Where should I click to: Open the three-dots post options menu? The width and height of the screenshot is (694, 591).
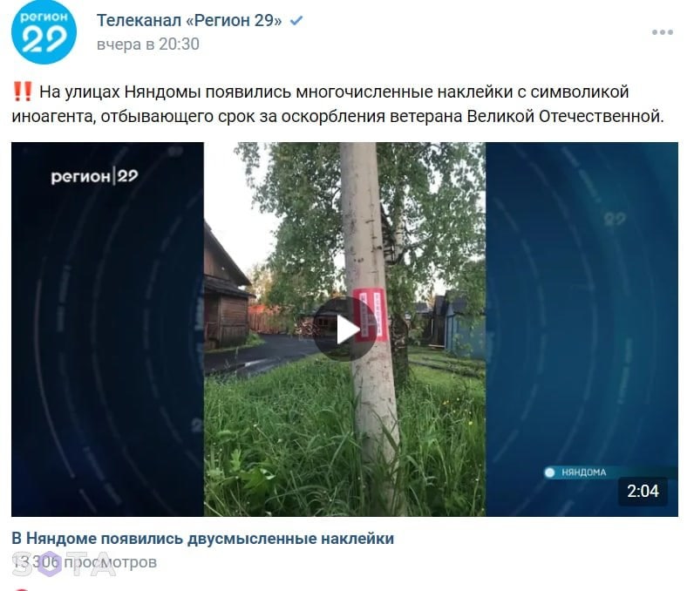click(662, 32)
